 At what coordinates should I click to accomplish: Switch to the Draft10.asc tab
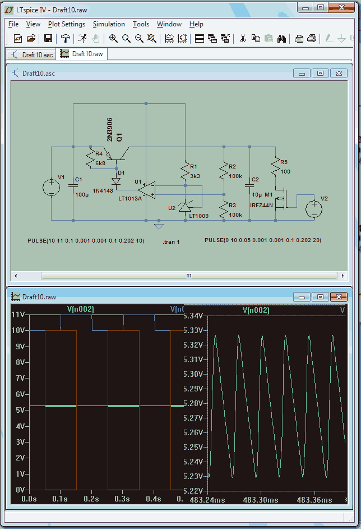(x=31, y=54)
